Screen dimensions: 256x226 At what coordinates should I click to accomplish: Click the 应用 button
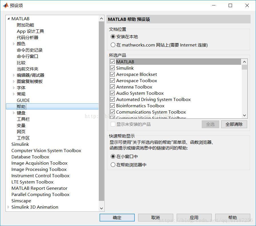pyautogui.click(x=194, y=217)
